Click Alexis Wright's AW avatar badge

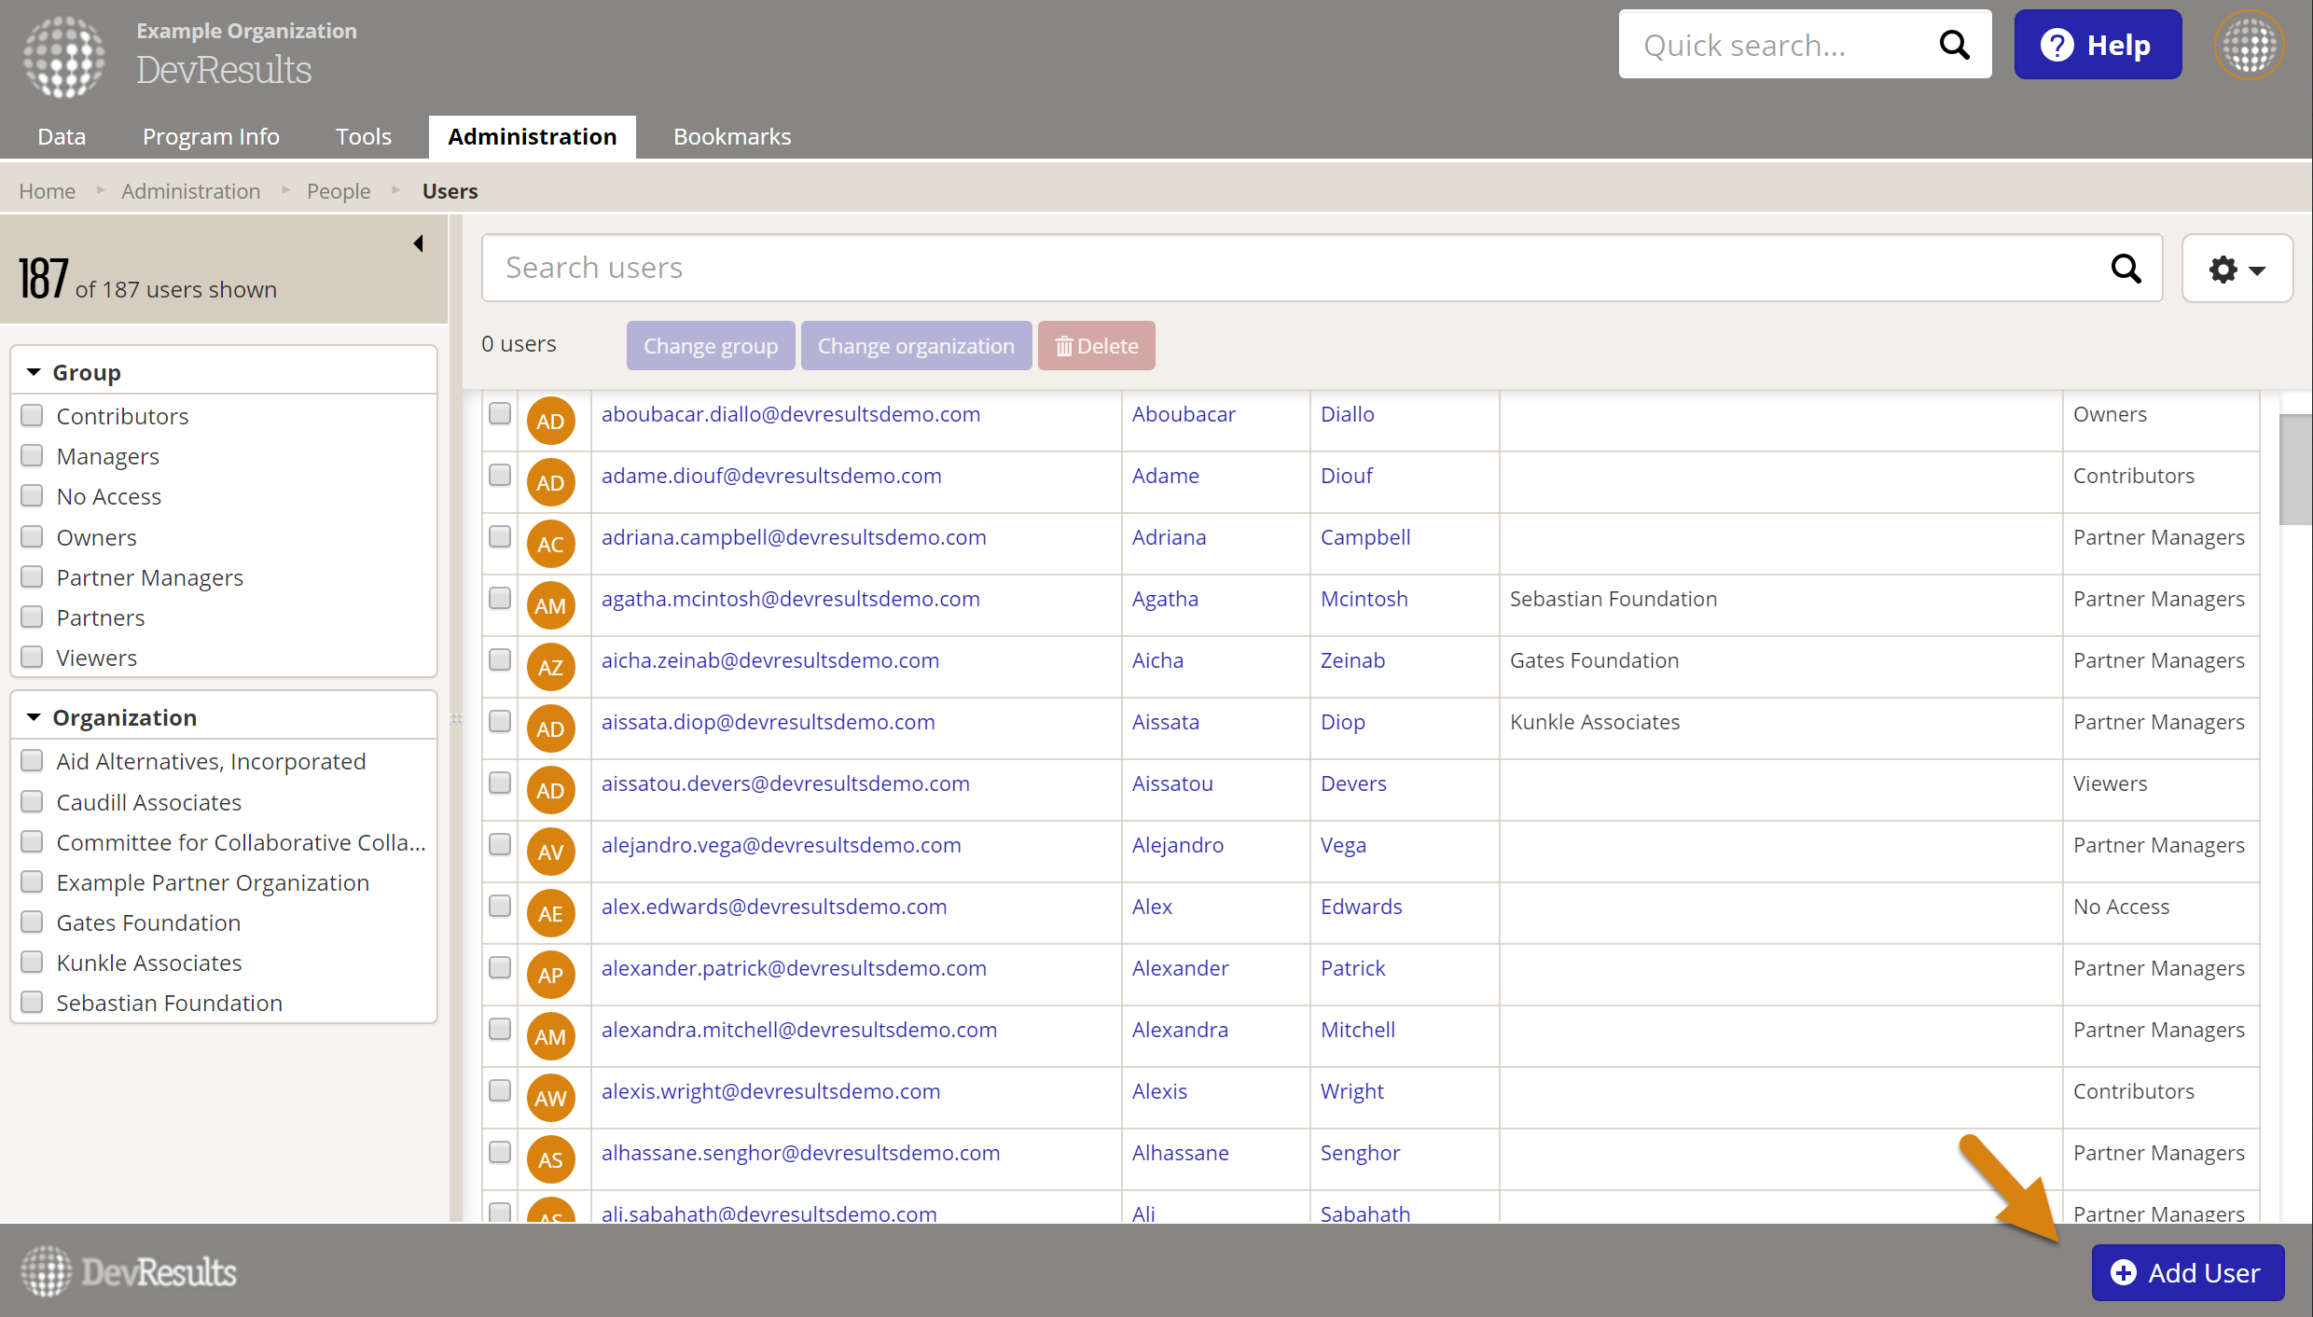pyautogui.click(x=550, y=1098)
